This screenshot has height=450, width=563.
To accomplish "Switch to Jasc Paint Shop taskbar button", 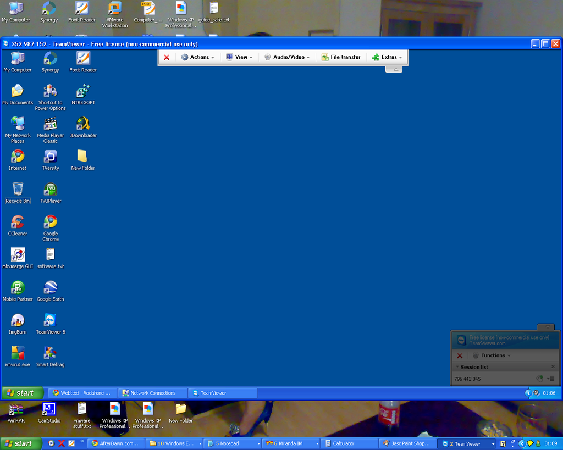I will pyautogui.click(x=408, y=443).
